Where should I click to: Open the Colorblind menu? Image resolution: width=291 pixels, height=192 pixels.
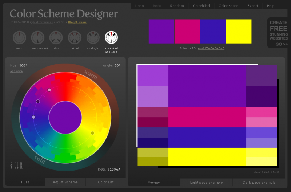pos(201,6)
